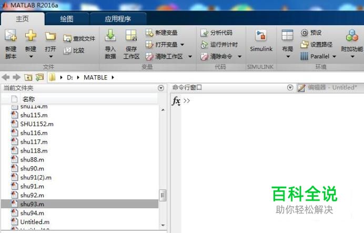Select highlighted file shu93.m
The width and height of the screenshot is (364, 233).
point(80,204)
